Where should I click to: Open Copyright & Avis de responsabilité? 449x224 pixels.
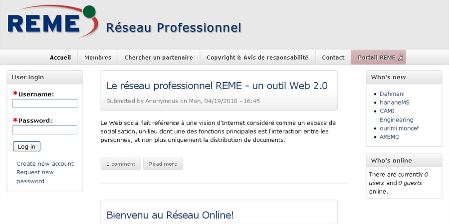(257, 57)
